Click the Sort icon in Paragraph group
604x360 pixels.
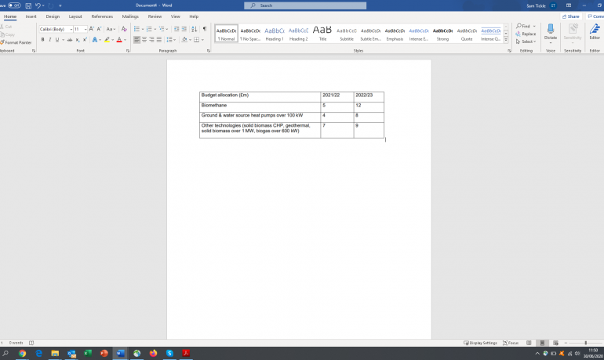pos(195,29)
